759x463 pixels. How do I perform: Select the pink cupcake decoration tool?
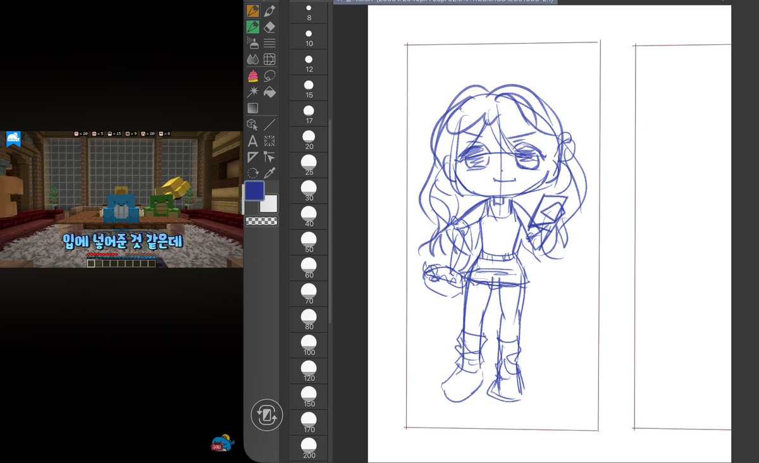(253, 76)
